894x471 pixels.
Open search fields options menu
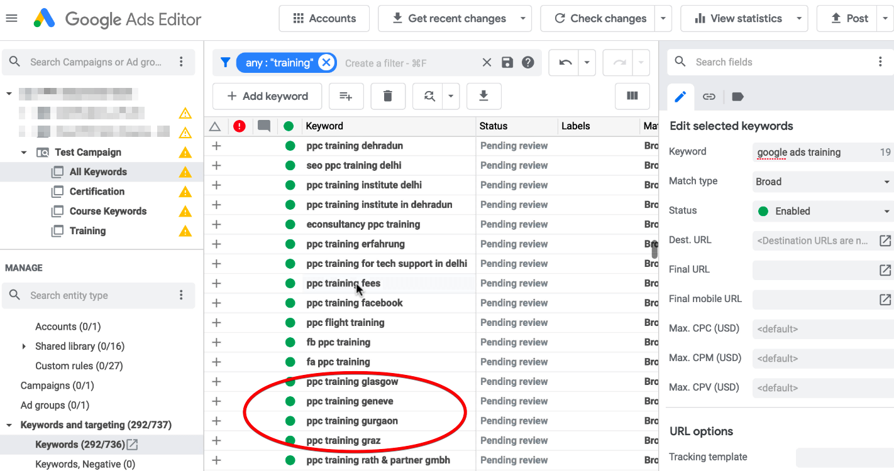pyautogui.click(x=880, y=62)
